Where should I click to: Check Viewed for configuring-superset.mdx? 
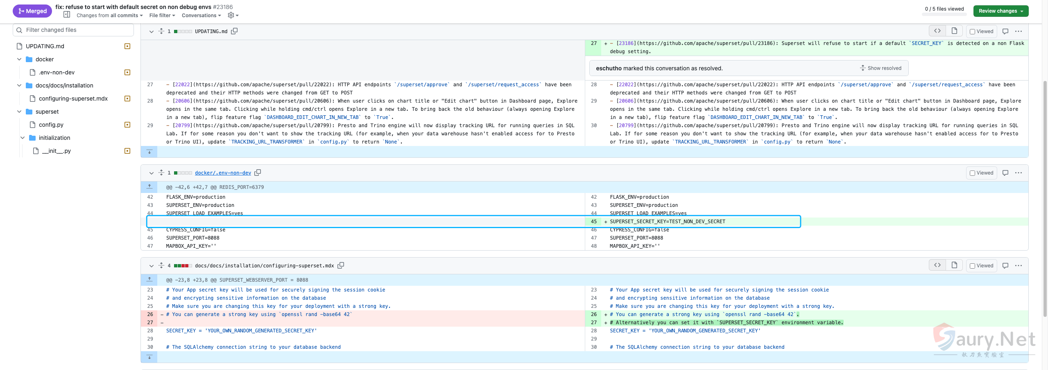pyautogui.click(x=972, y=266)
